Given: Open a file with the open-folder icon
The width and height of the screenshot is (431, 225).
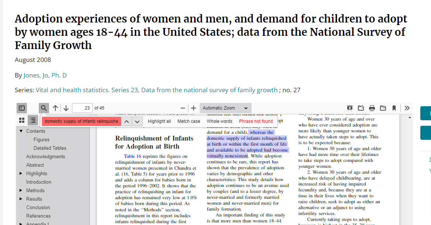Looking at the screenshot, I should coord(361,108).
